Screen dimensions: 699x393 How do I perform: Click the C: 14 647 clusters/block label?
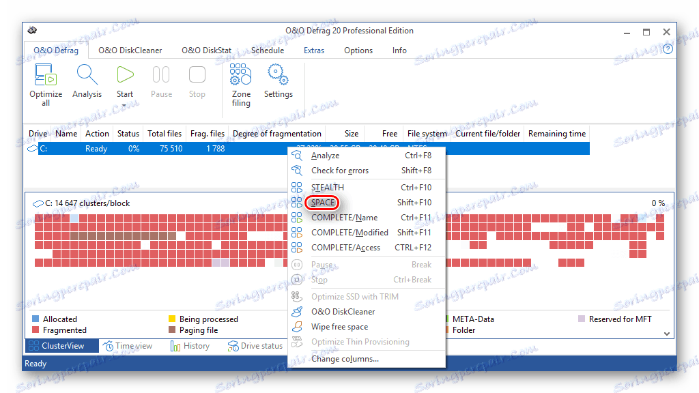87,203
